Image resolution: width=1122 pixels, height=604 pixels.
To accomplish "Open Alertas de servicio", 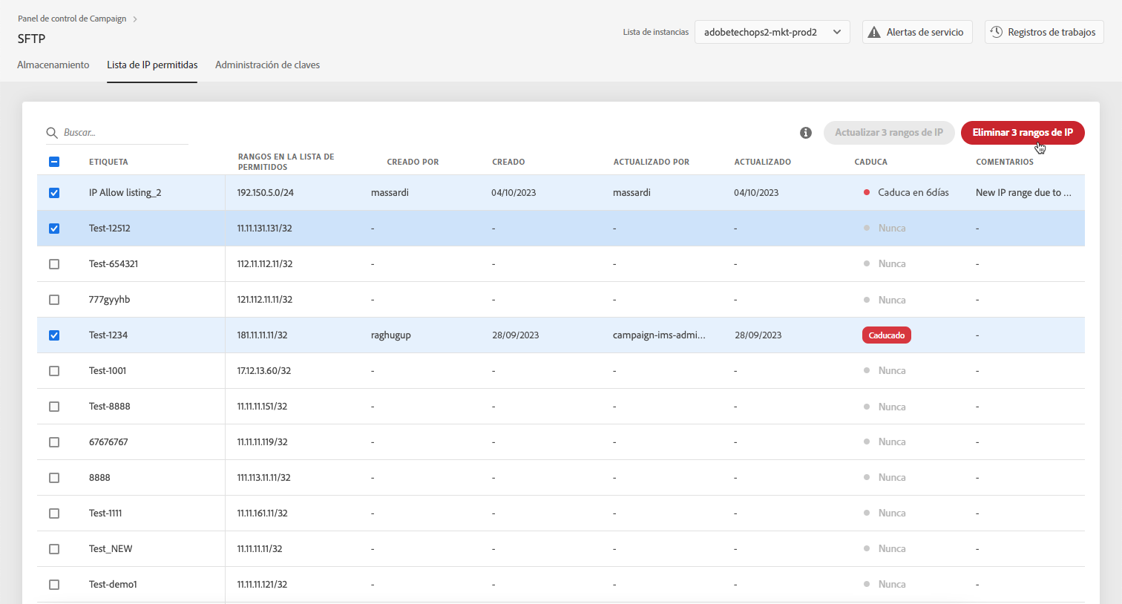I will coord(917,32).
